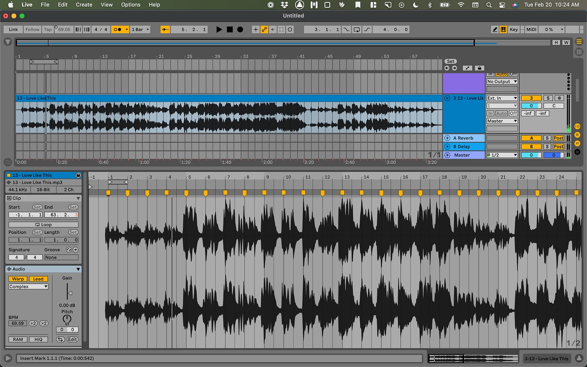Open the browser with the triangle toggle
The width and height of the screenshot is (587, 367).
click(8, 42)
